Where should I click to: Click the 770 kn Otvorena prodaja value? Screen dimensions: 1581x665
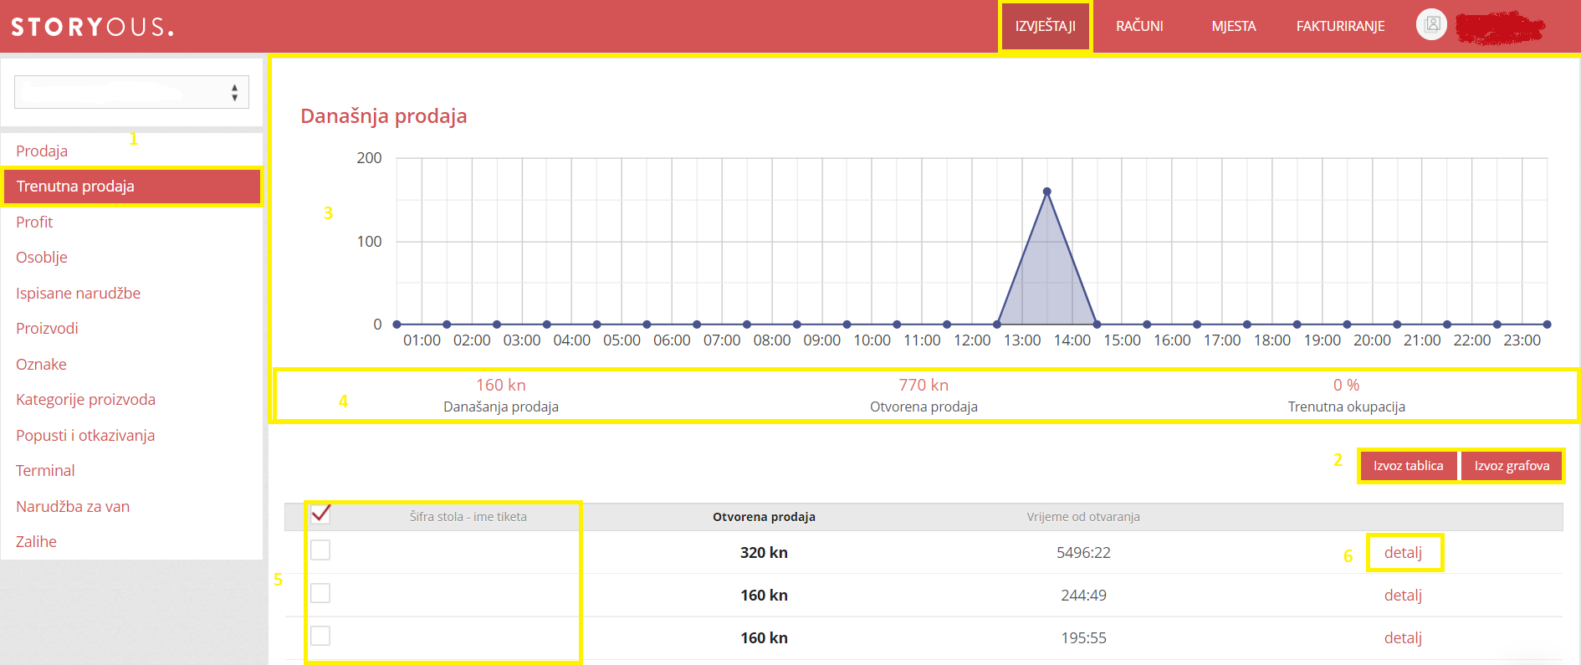(924, 385)
